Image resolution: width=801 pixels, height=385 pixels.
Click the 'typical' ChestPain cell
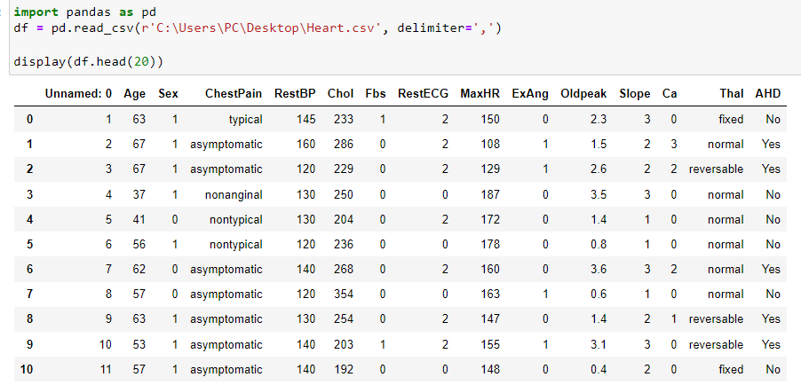click(x=245, y=120)
